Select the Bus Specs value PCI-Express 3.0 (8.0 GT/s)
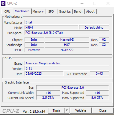The width and height of the screenshot is (114, 115). tap(67, 33)
